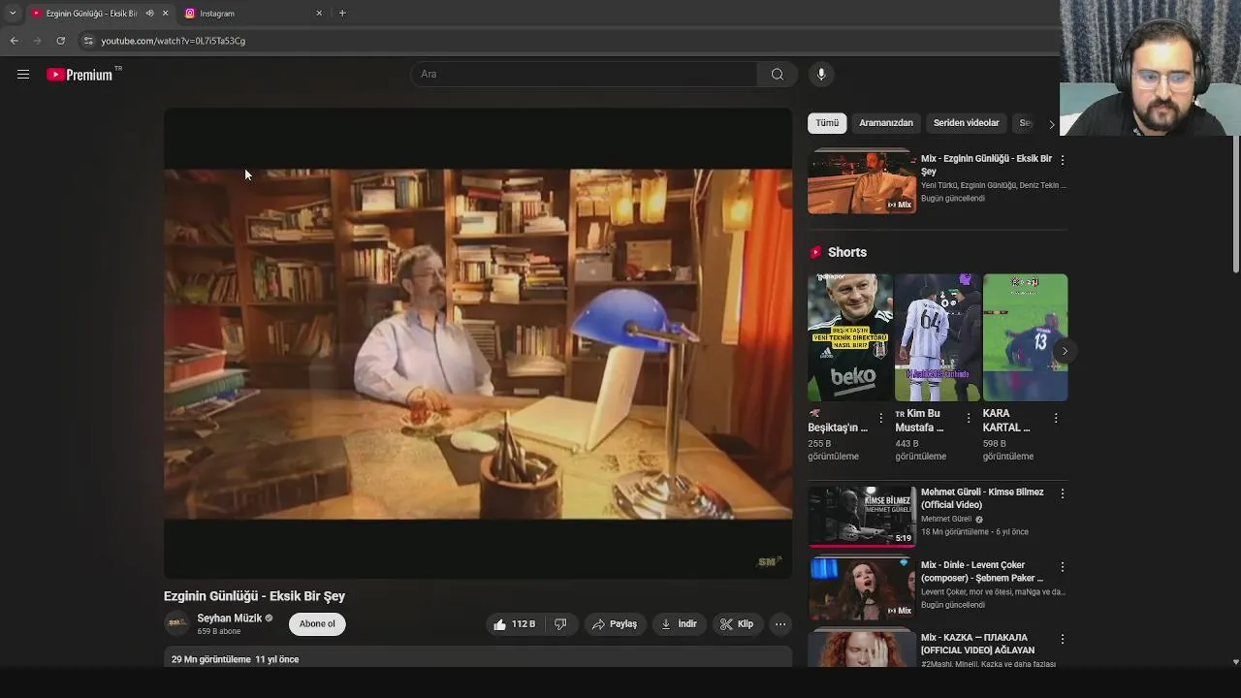Open a new browser tab

click(x=342, y=14)
